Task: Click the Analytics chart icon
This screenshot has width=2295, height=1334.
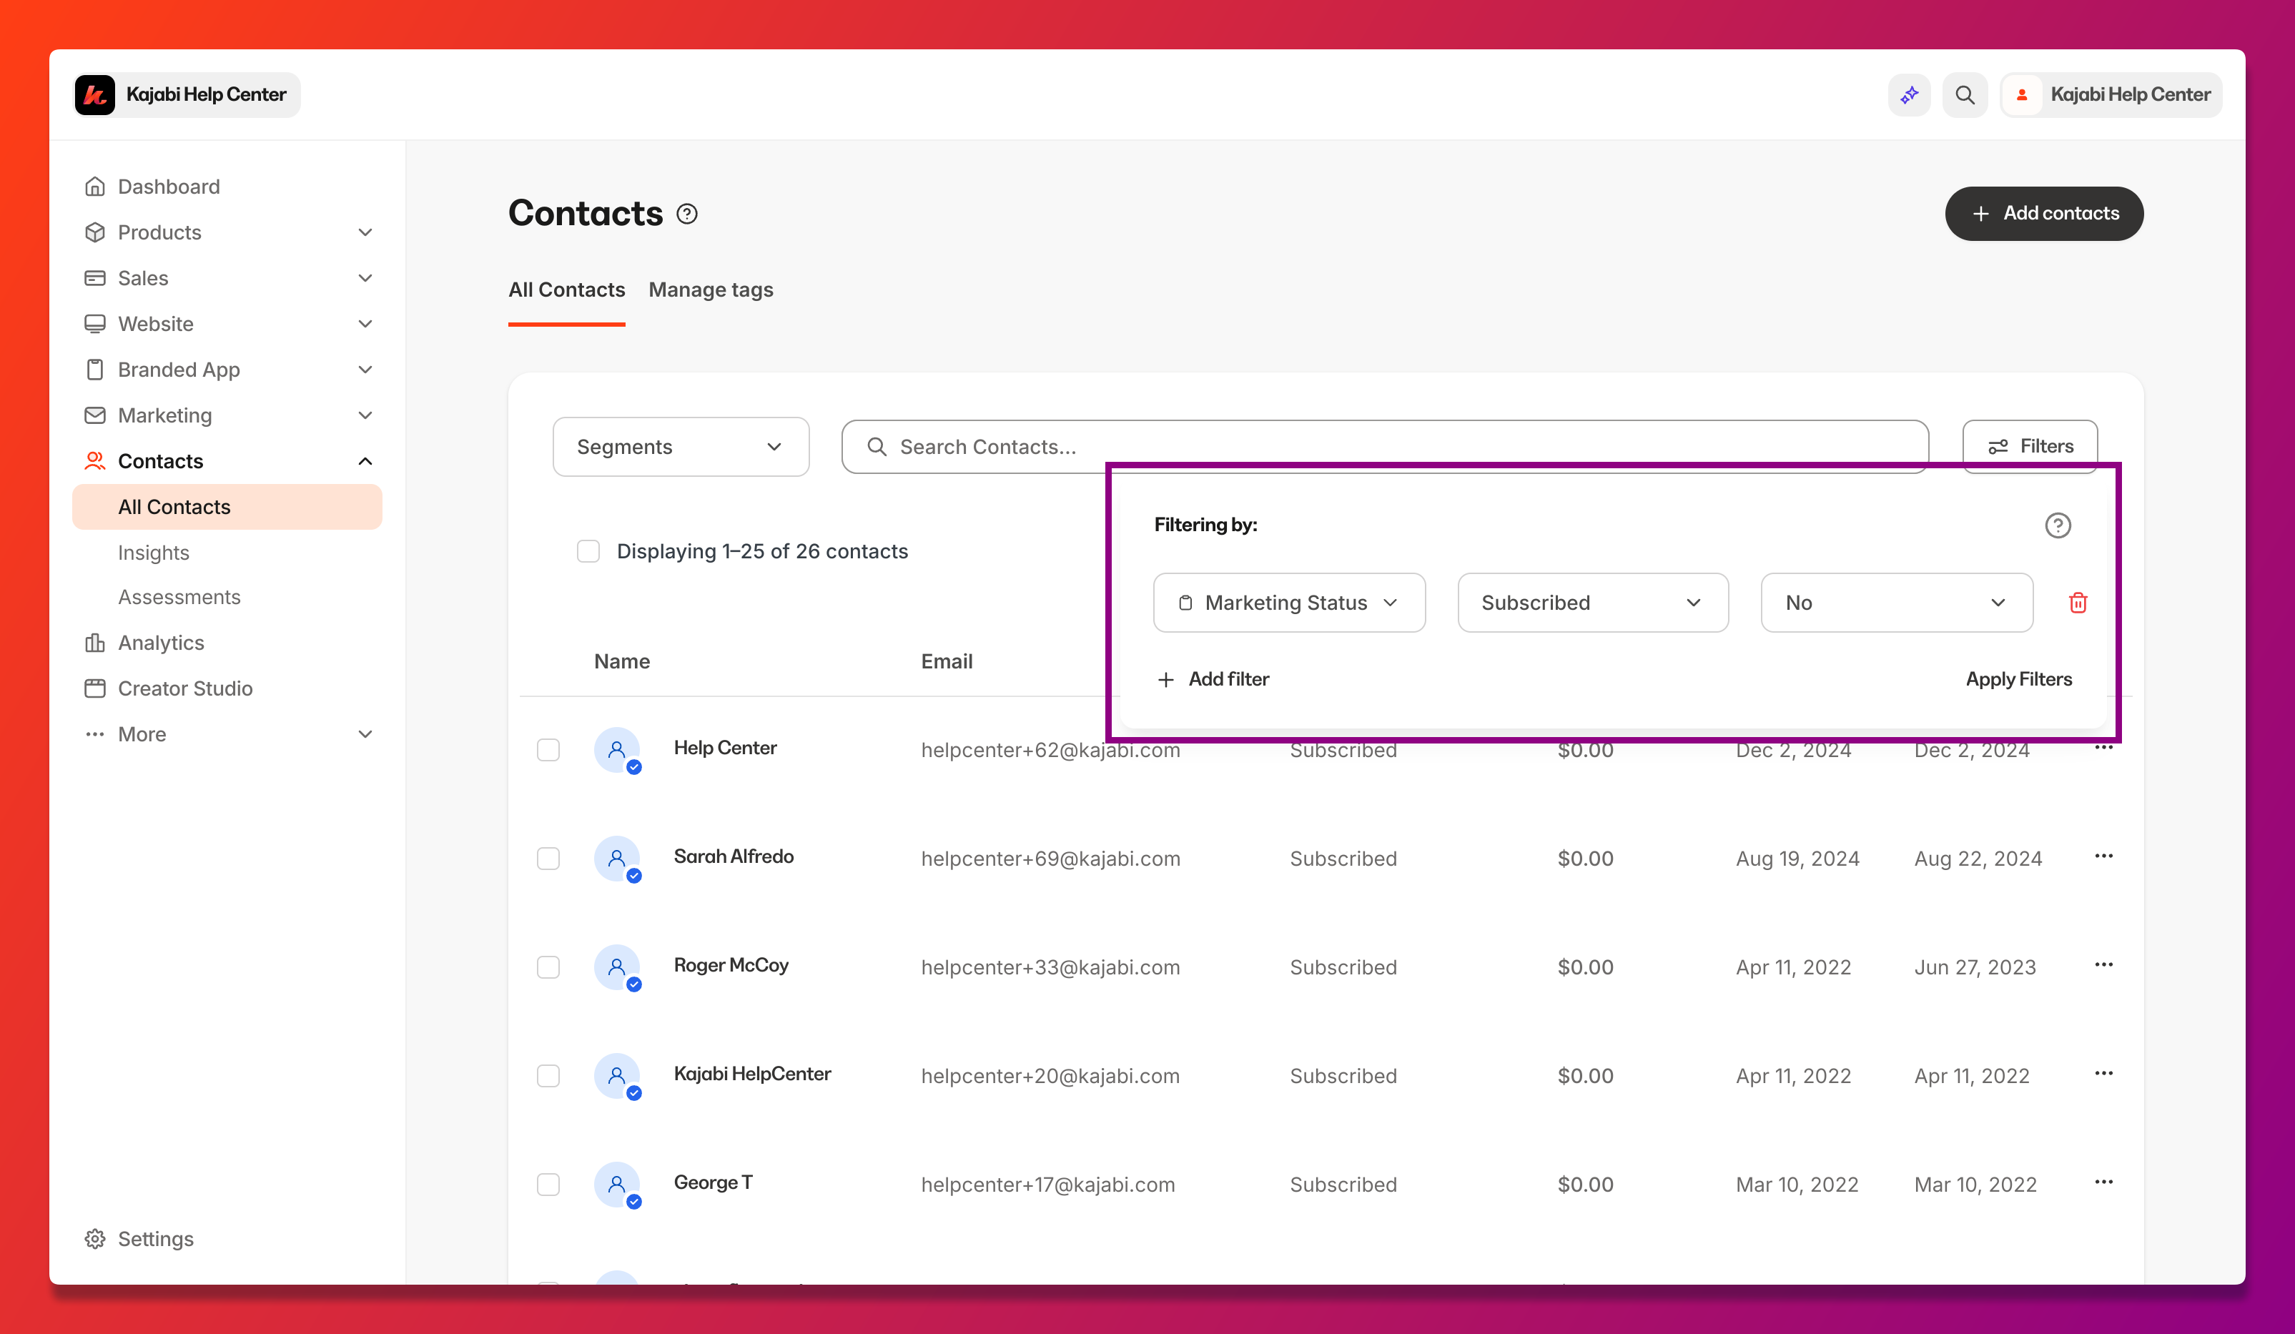Action: coord(94,643)
